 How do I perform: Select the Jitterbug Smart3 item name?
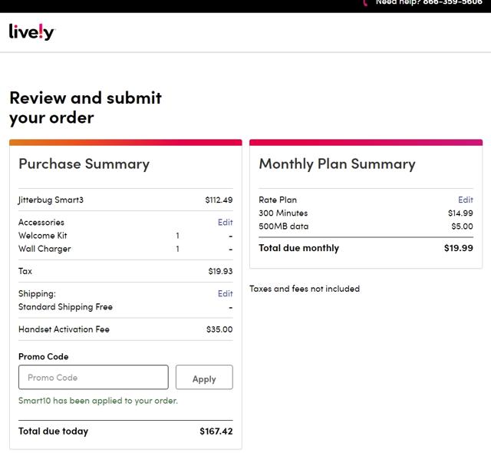(51, 200)
